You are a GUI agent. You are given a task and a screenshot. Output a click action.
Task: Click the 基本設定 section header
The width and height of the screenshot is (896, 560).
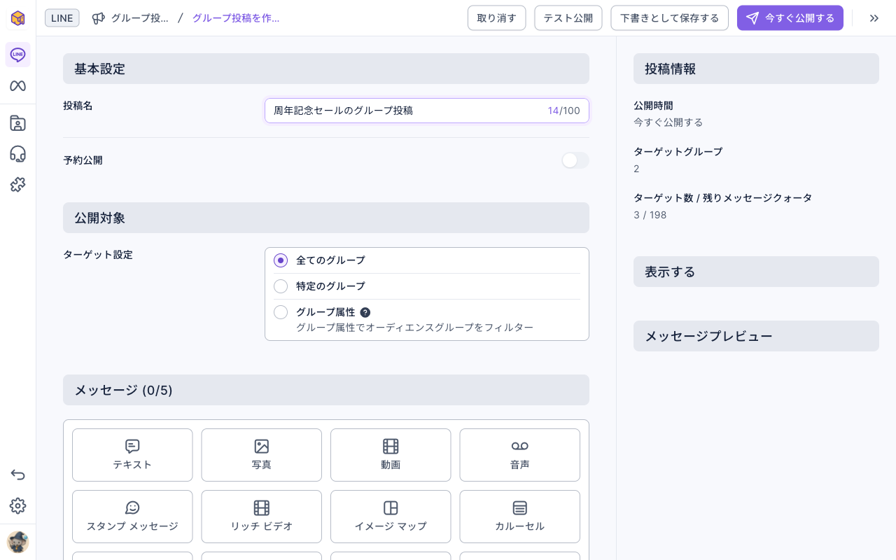326,69
